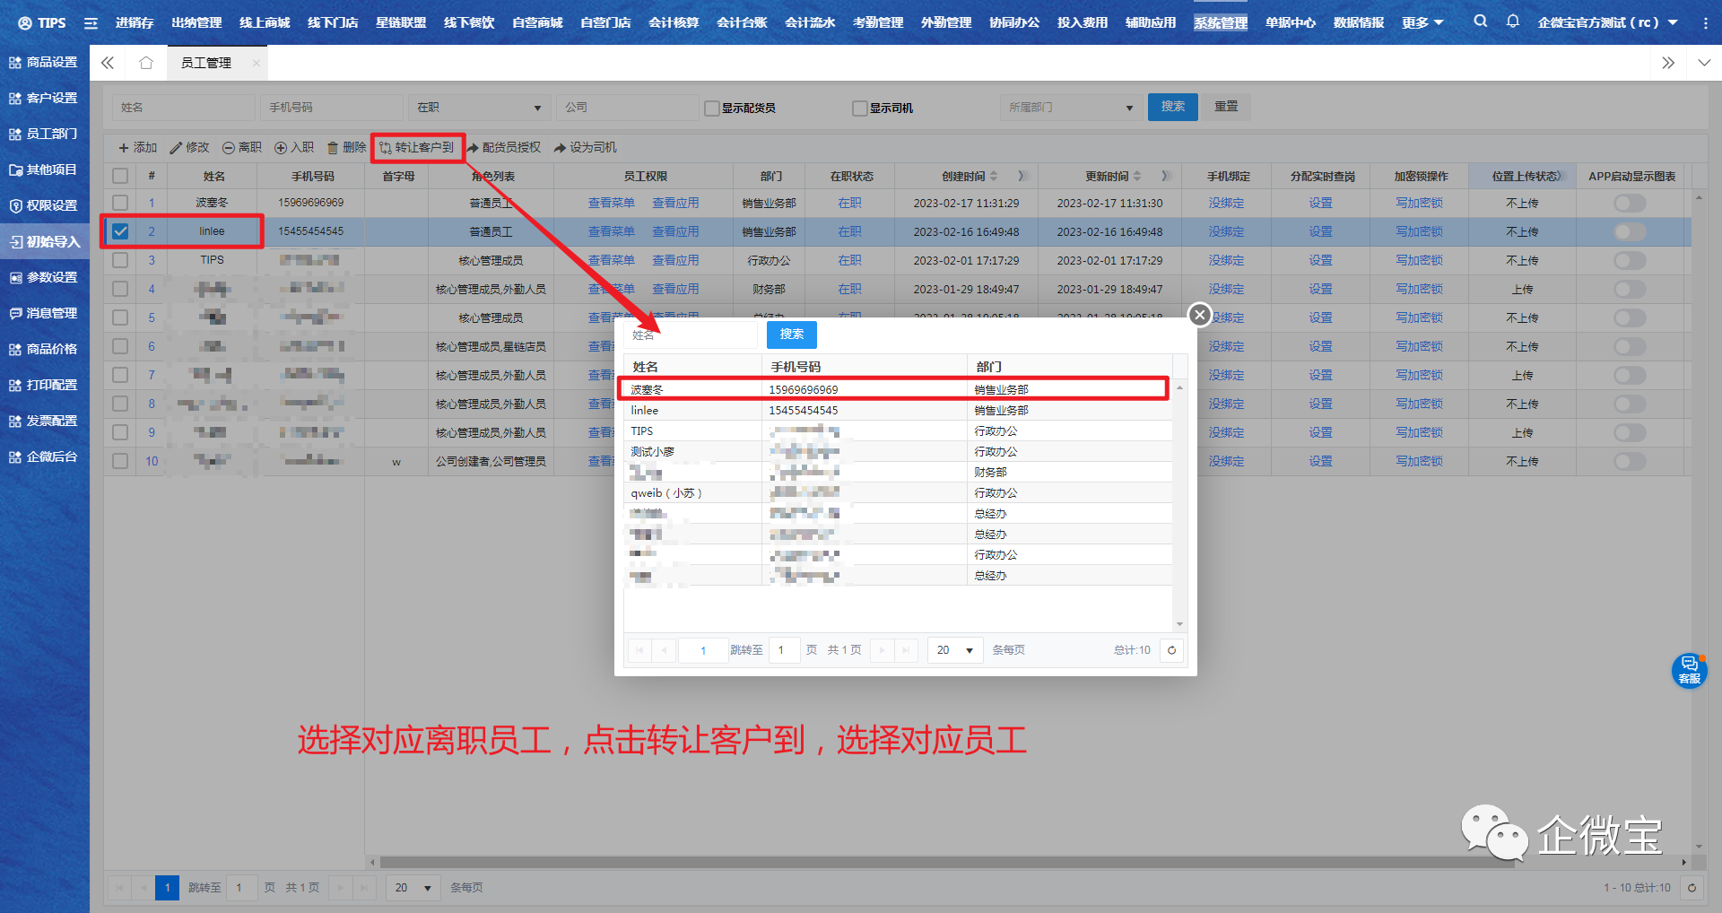The width and height of the screenshot is (1722, 913).
Task: Toggle the hamburger menu icon beside TIPS
Action: tap(91, 22)
